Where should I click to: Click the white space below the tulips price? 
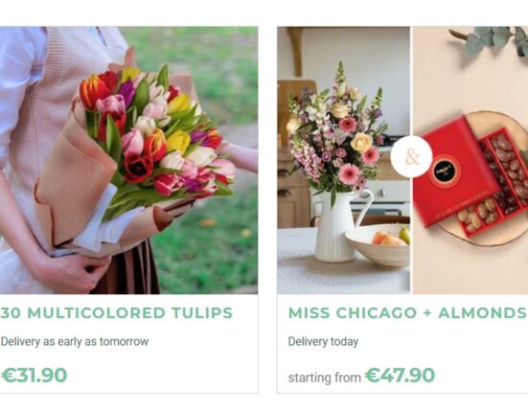click(x=129, y=388)
